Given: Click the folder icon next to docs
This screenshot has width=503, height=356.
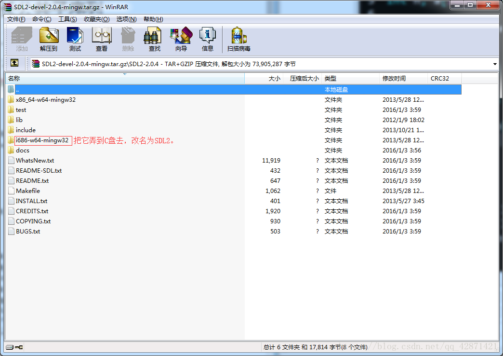Looking at the screenshot, I should click(x=11, y=150).
